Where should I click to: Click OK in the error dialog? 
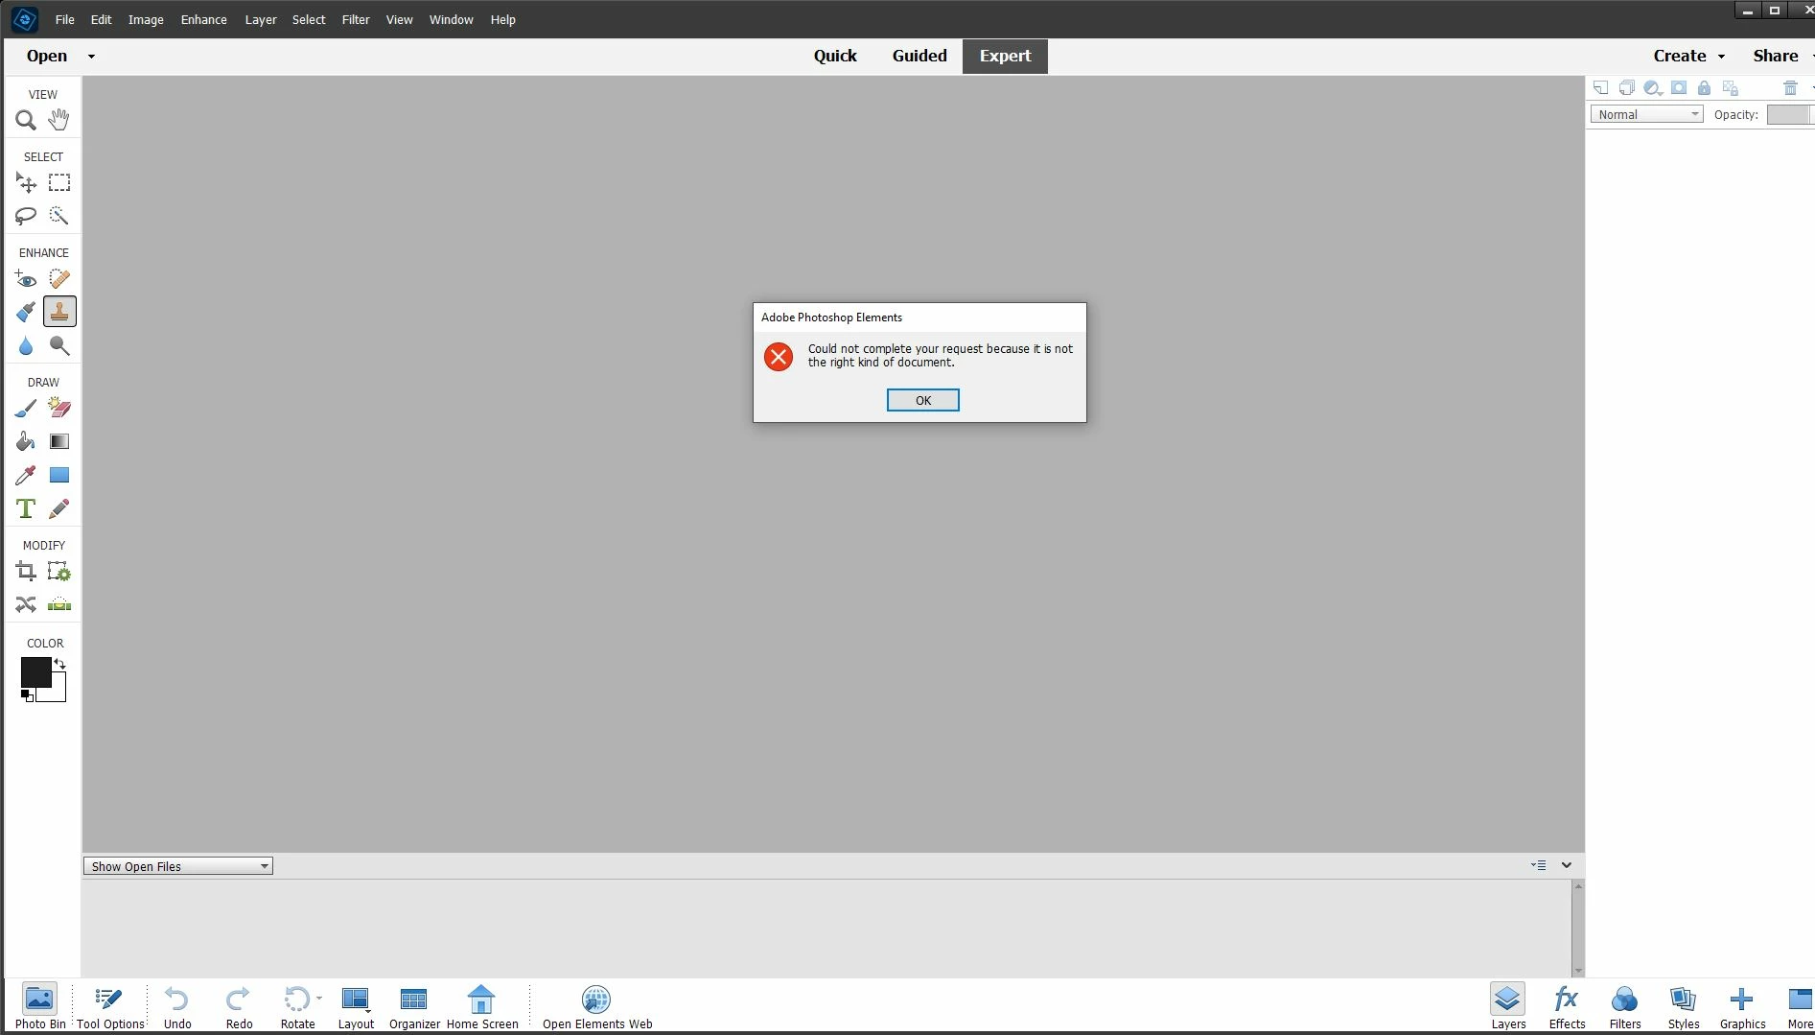point(922,400)
